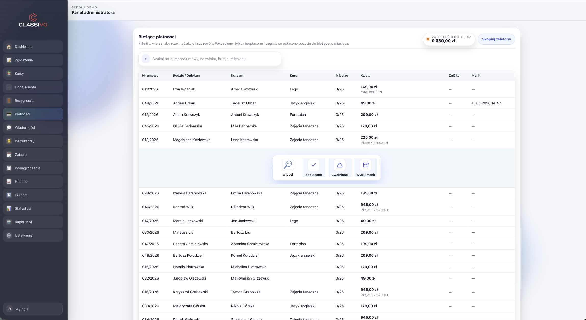Click the Classivo logo
The width and height of the screenshot is (586, 320).
click(x=33, y=20)
